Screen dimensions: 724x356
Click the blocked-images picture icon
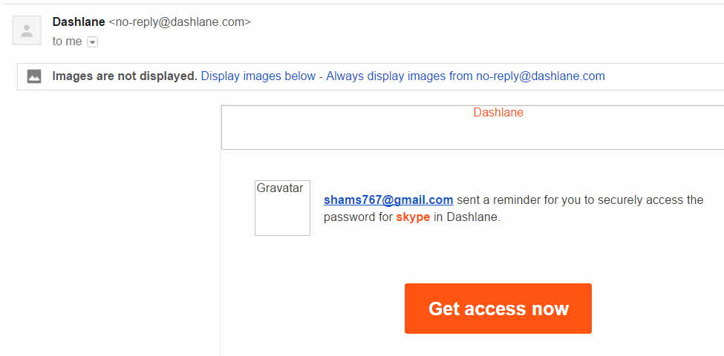coord(34,76)
